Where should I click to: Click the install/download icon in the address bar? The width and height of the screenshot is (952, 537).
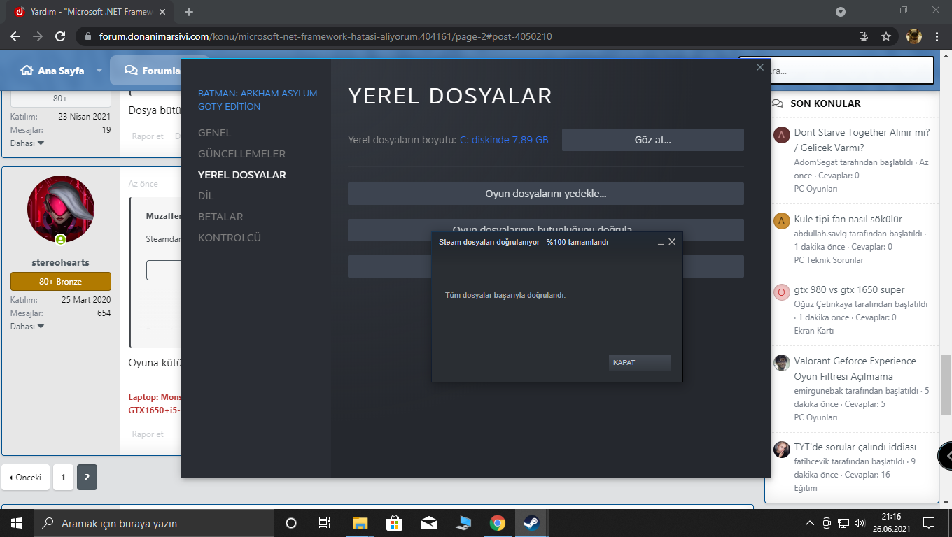click(864, 36)
